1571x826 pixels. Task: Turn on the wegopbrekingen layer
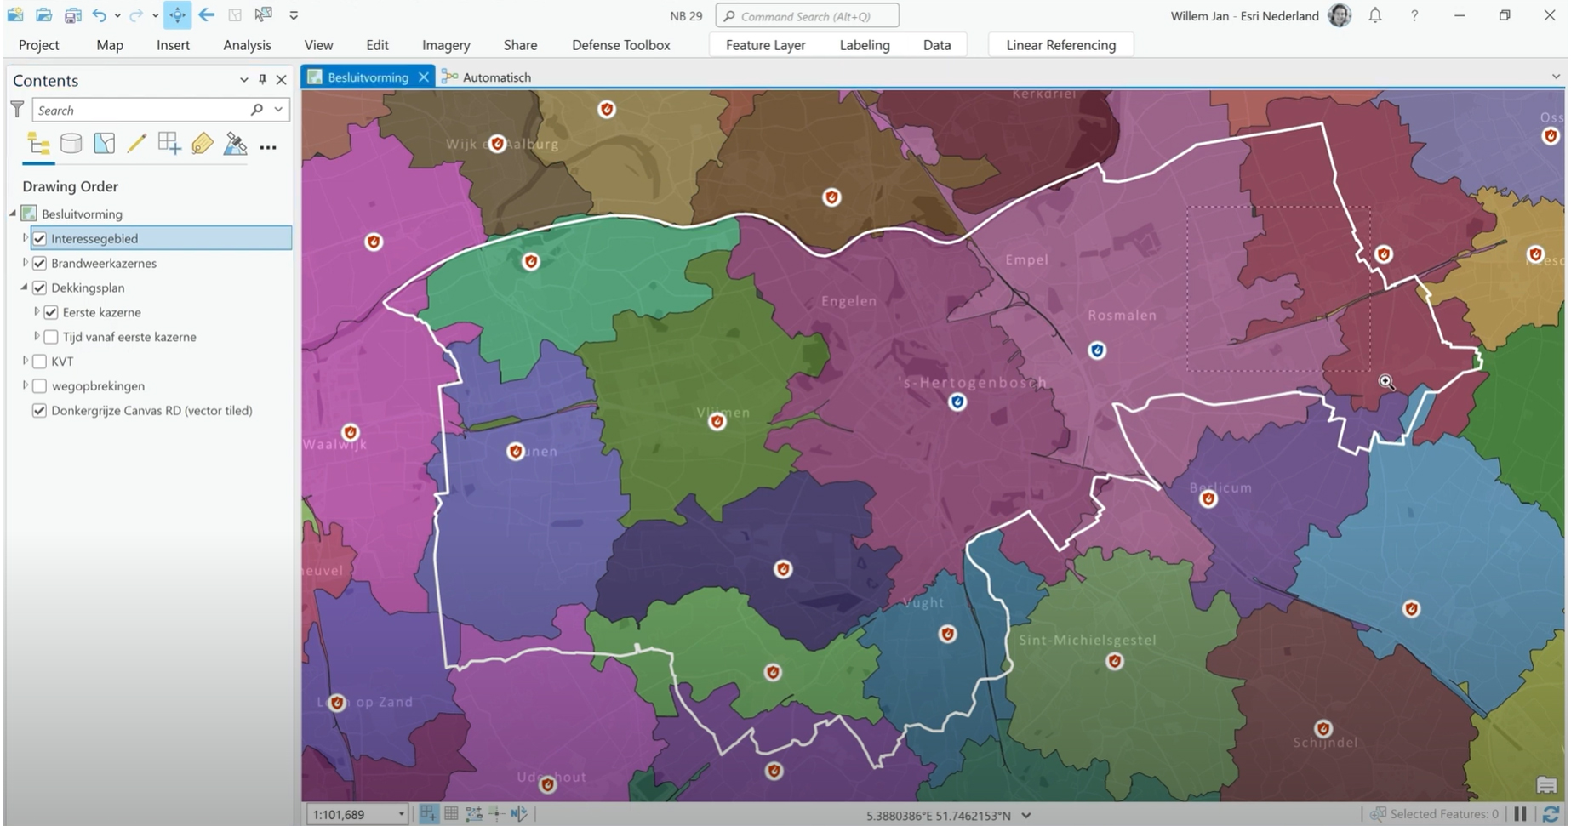coord(39,386)
